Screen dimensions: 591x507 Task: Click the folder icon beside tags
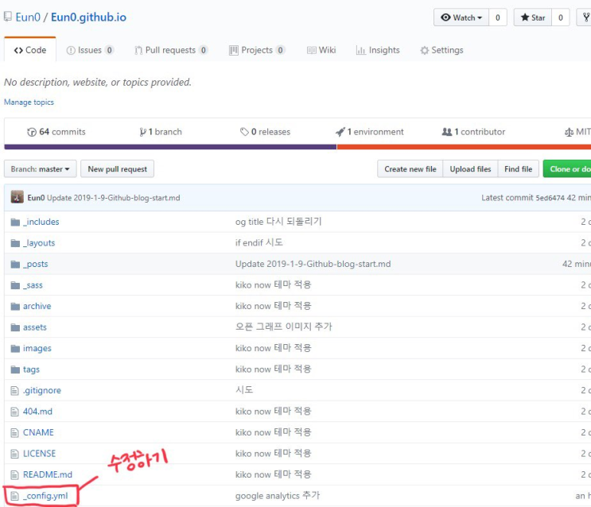point(15,370)
